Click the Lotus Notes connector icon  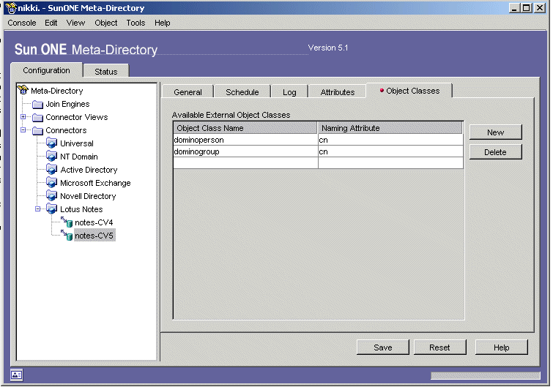click(x=52, y=208)
